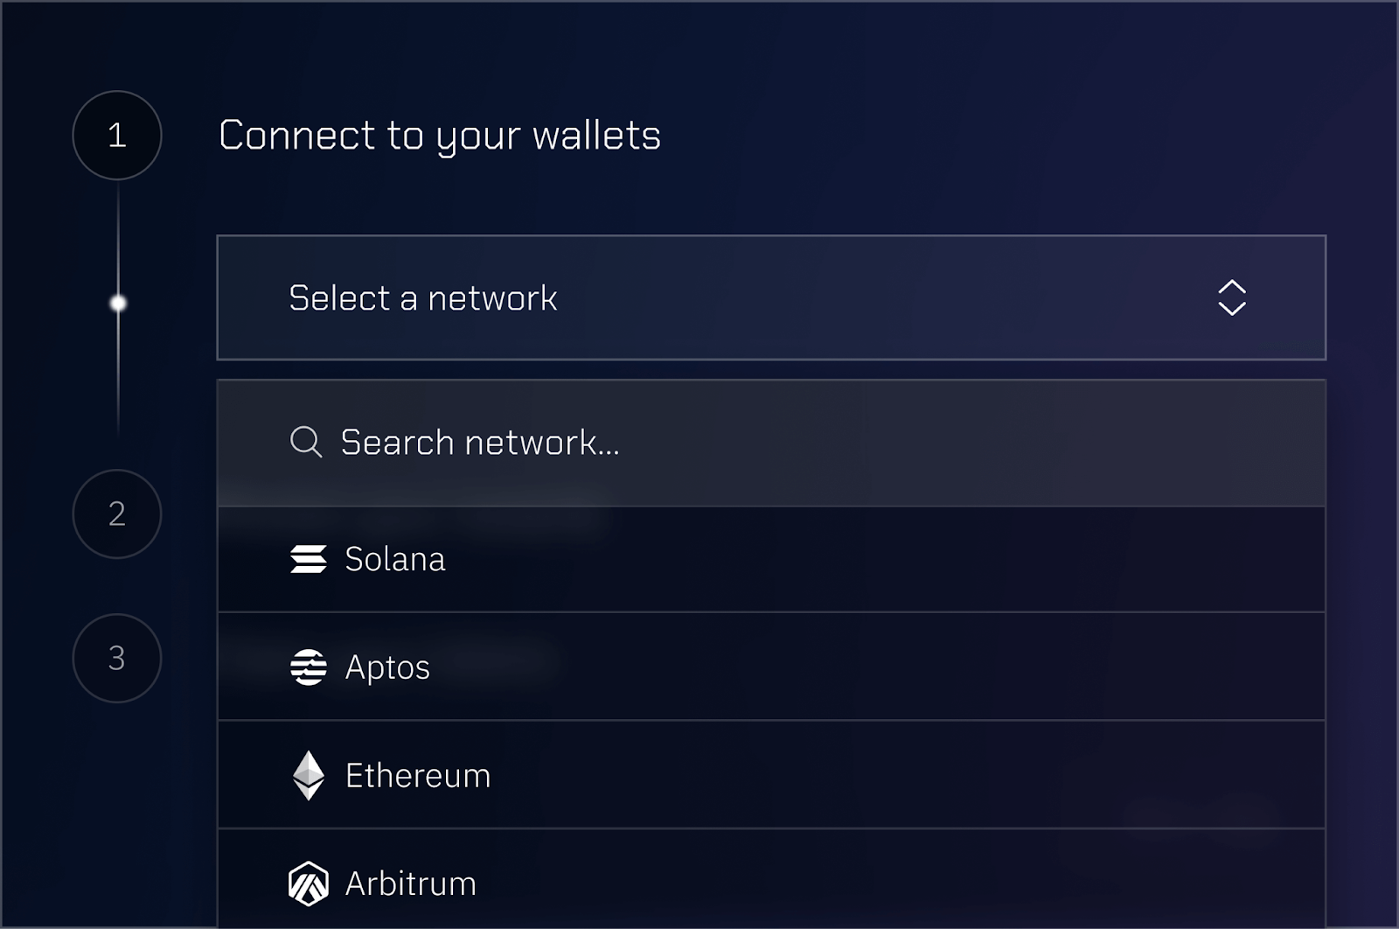Click the Ethereum diamond logo
Screen dimensions: 1399x929
click(308, 775)
